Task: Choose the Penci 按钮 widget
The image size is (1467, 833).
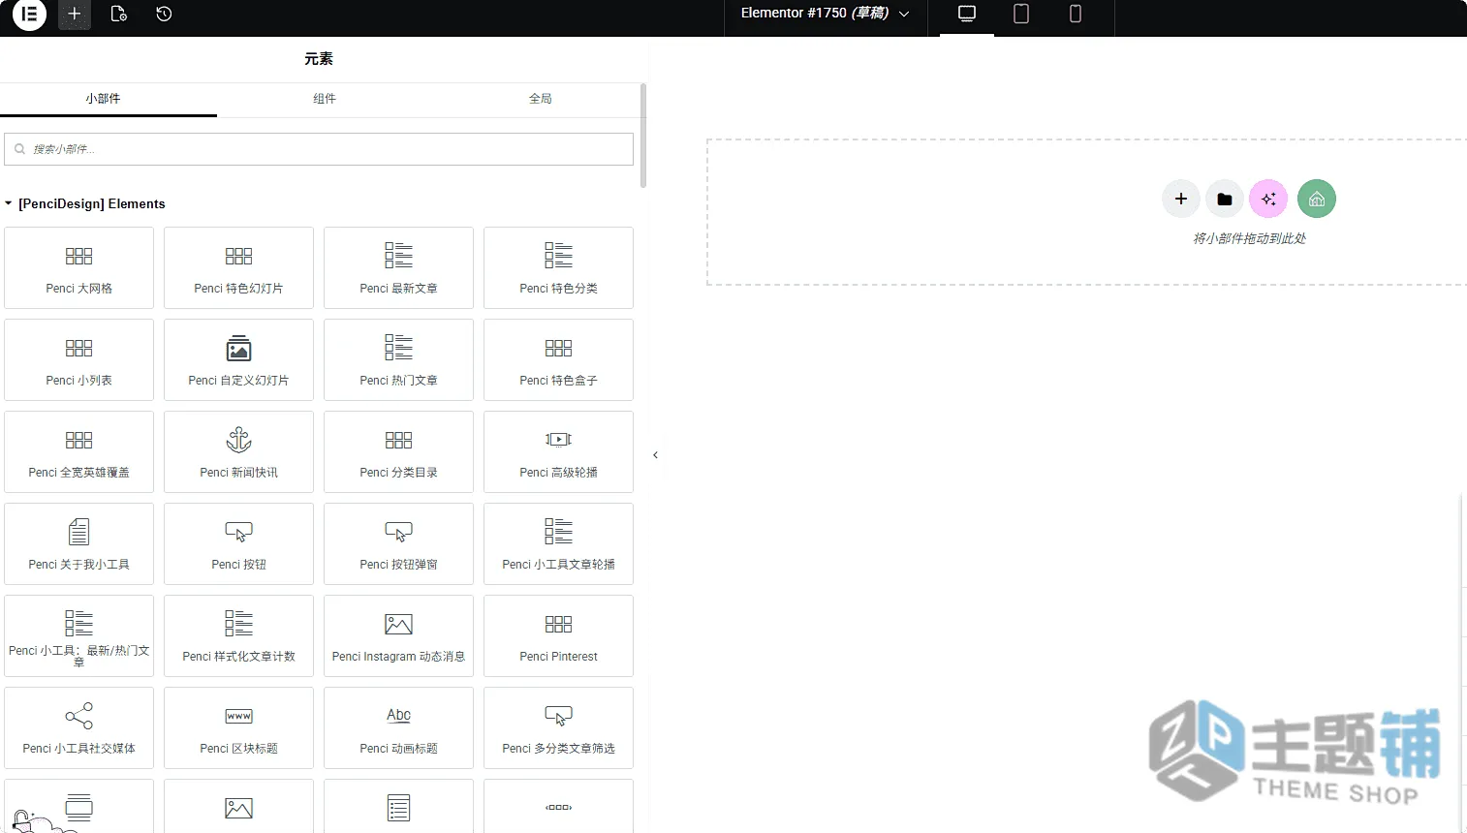Action: coord(239,544)
